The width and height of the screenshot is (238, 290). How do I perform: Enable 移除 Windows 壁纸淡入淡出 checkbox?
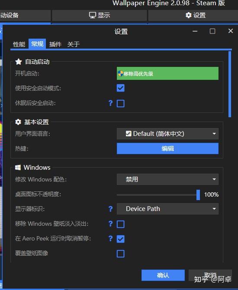coord(121,224)
